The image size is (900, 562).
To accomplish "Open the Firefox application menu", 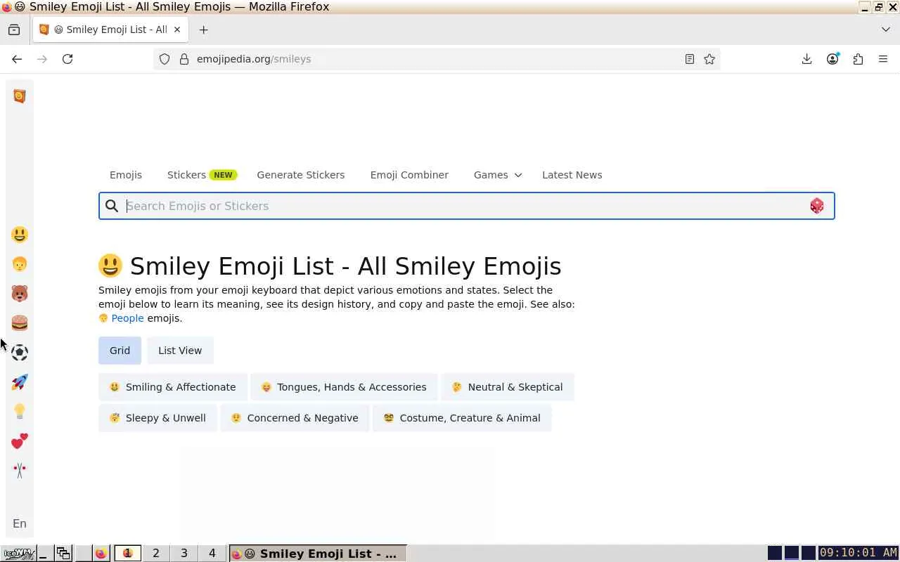I will pos(883,59).
